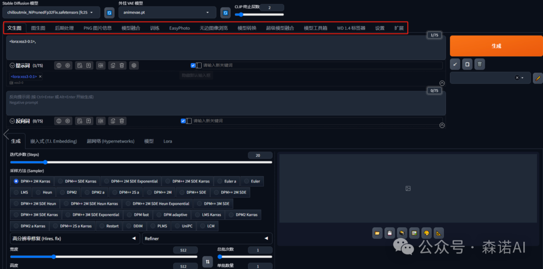Click the copy icon in 提示词 toolbar
The image size is (543, 269).
tap(113, 65)
